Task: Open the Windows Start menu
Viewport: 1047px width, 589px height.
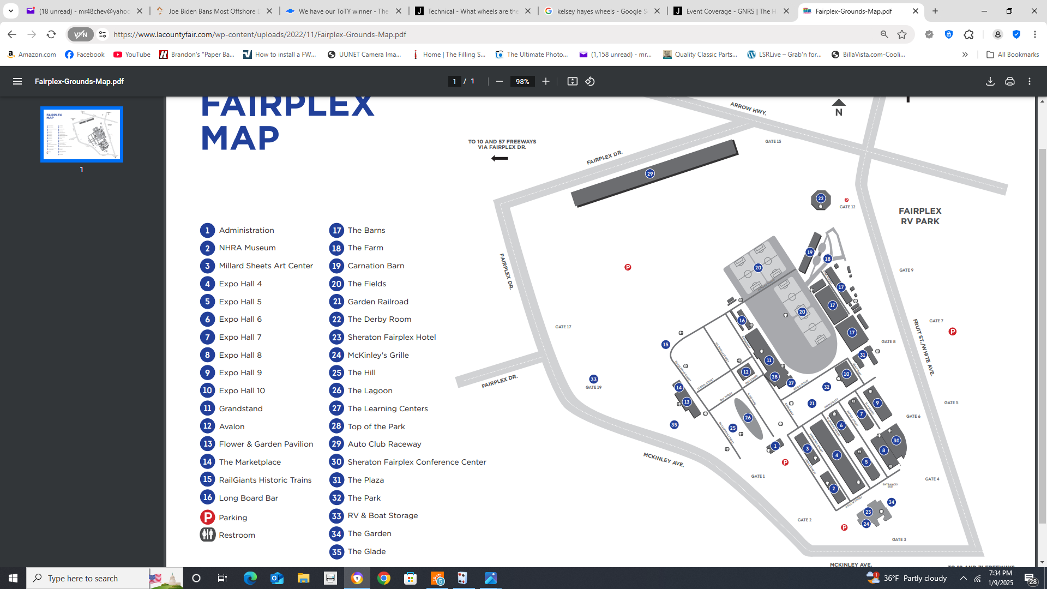Action: 13,578
